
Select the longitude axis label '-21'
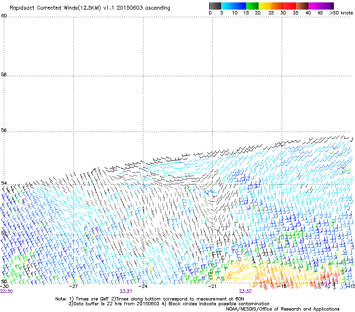click(212, 287)
